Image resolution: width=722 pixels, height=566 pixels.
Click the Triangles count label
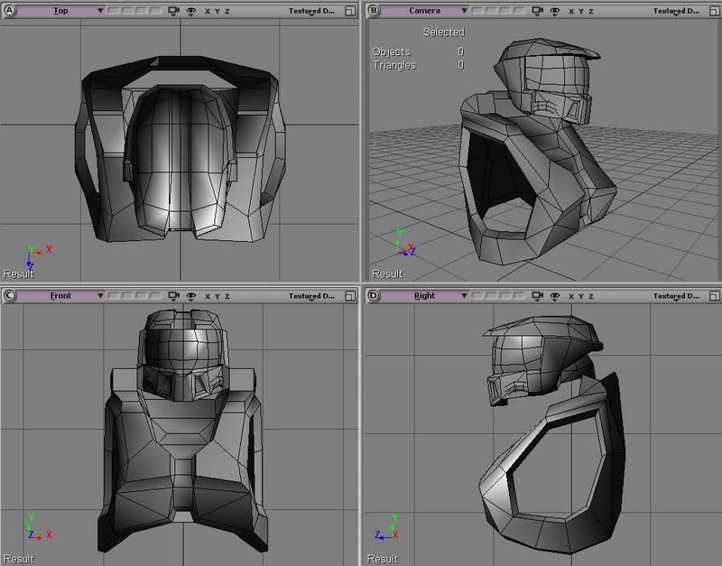394,65
